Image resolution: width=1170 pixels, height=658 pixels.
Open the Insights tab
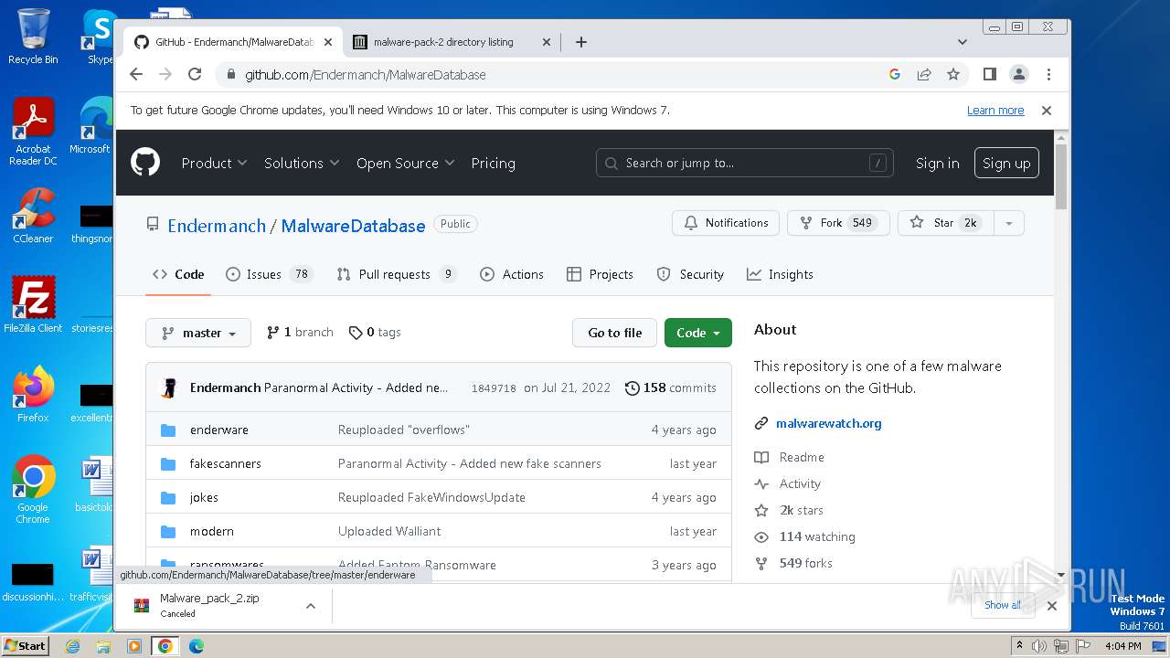pyautogui.click(x=780, y=274)
